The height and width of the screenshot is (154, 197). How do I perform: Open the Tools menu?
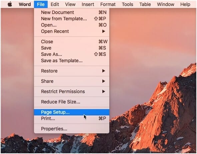(127, 4)
